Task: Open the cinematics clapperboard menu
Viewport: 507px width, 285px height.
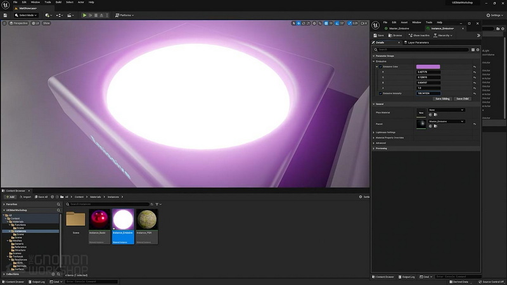Action: coord(70,15)
